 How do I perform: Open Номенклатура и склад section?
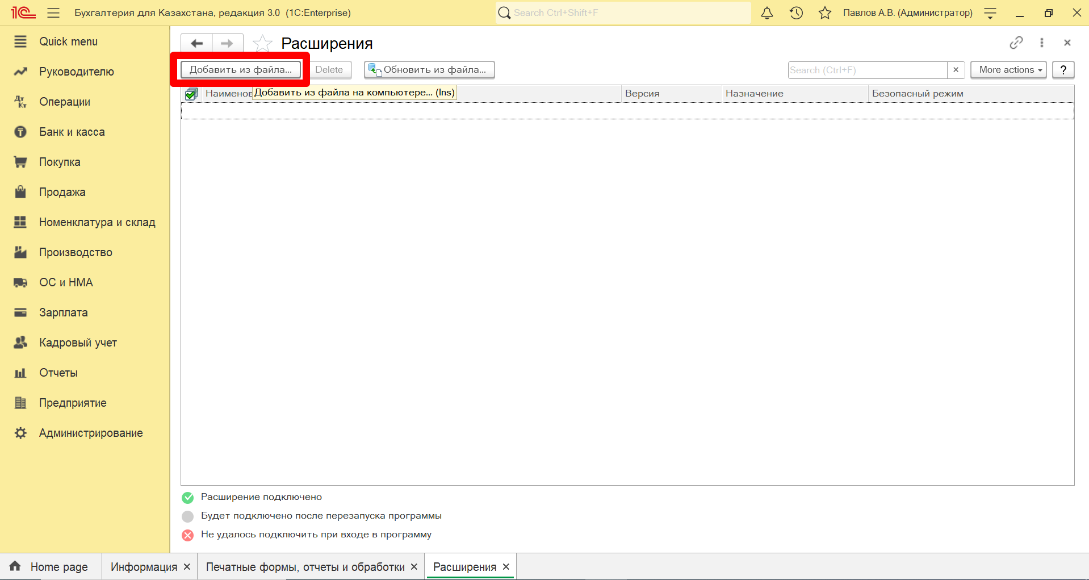pos(97,222)
